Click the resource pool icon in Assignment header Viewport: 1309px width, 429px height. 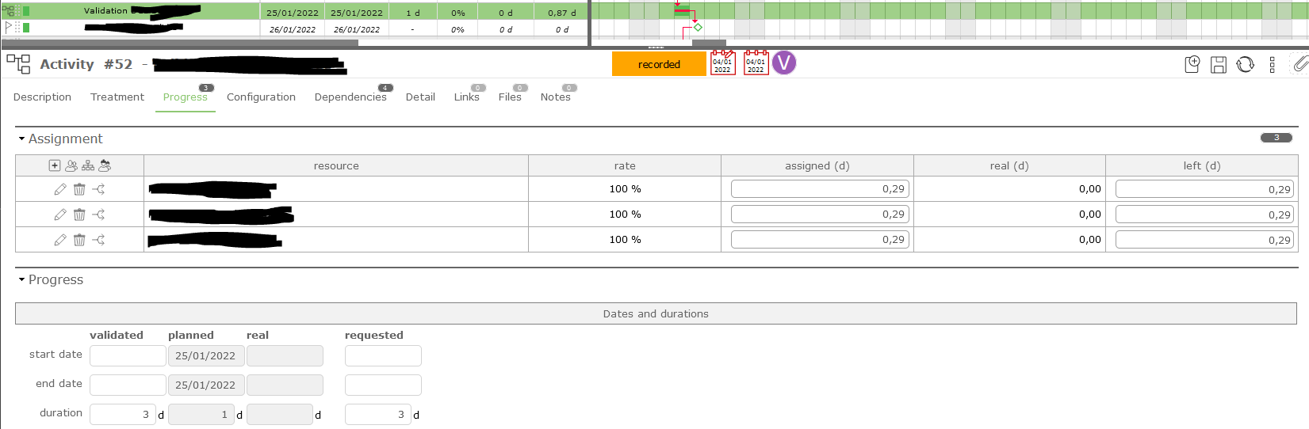(105, 165)
